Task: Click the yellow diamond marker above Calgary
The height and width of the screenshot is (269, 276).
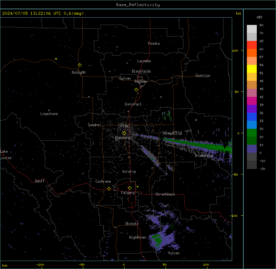Action: (x=130, y=188)
